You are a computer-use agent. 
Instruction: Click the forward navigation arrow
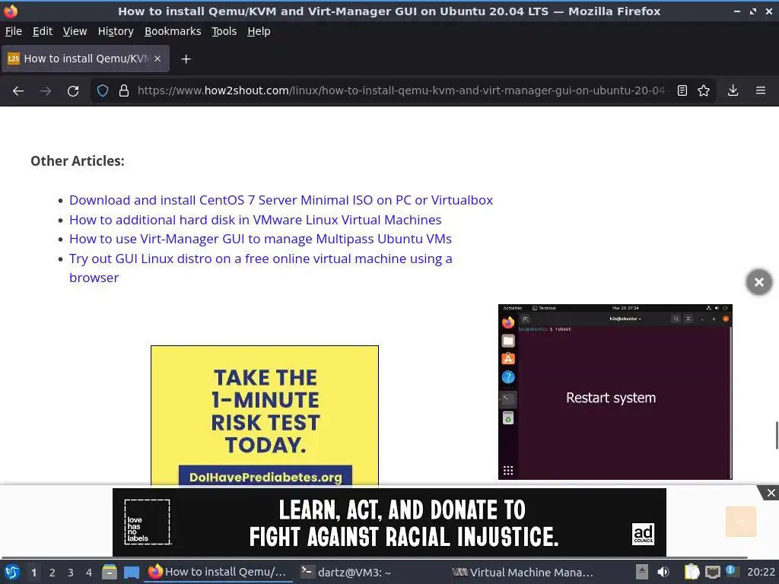pyautogui.click(x=46, y=91)
